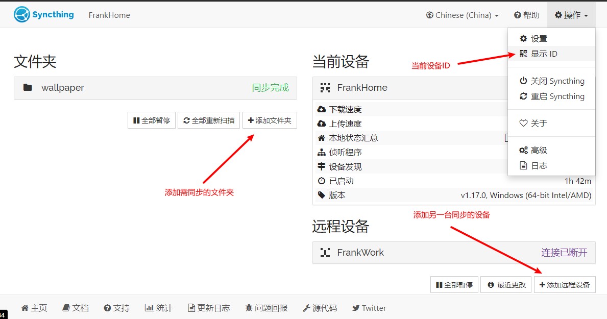Click 全部重新扫描 to rescan all folders
Screen dimensions: 607x319
[x=209, y=120]
